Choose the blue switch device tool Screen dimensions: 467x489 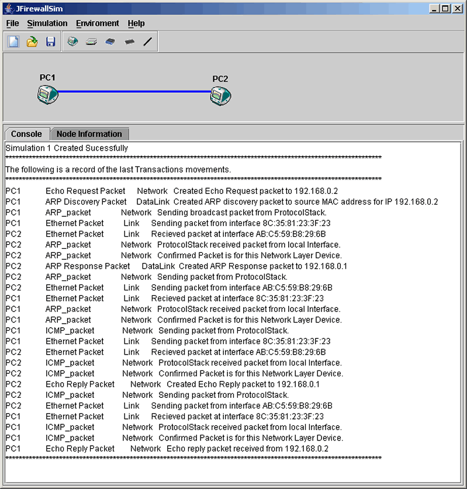[110, 42]
